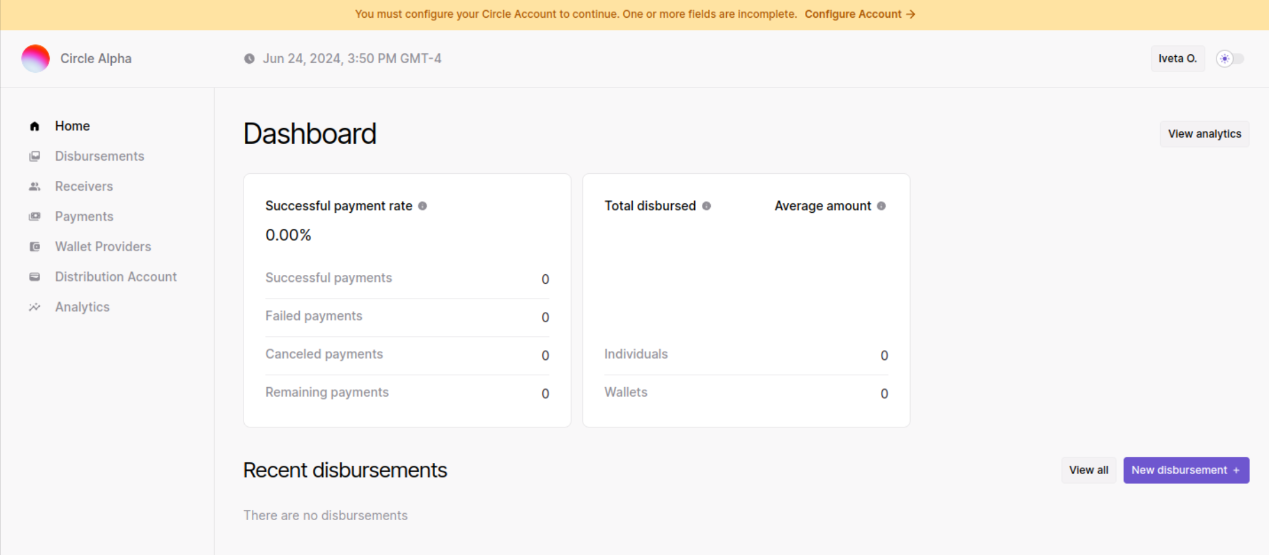Screen dimensions: 1269x555
Task: Open the Payments menu item
Action: pyautogui.click(x=84, y=216)
